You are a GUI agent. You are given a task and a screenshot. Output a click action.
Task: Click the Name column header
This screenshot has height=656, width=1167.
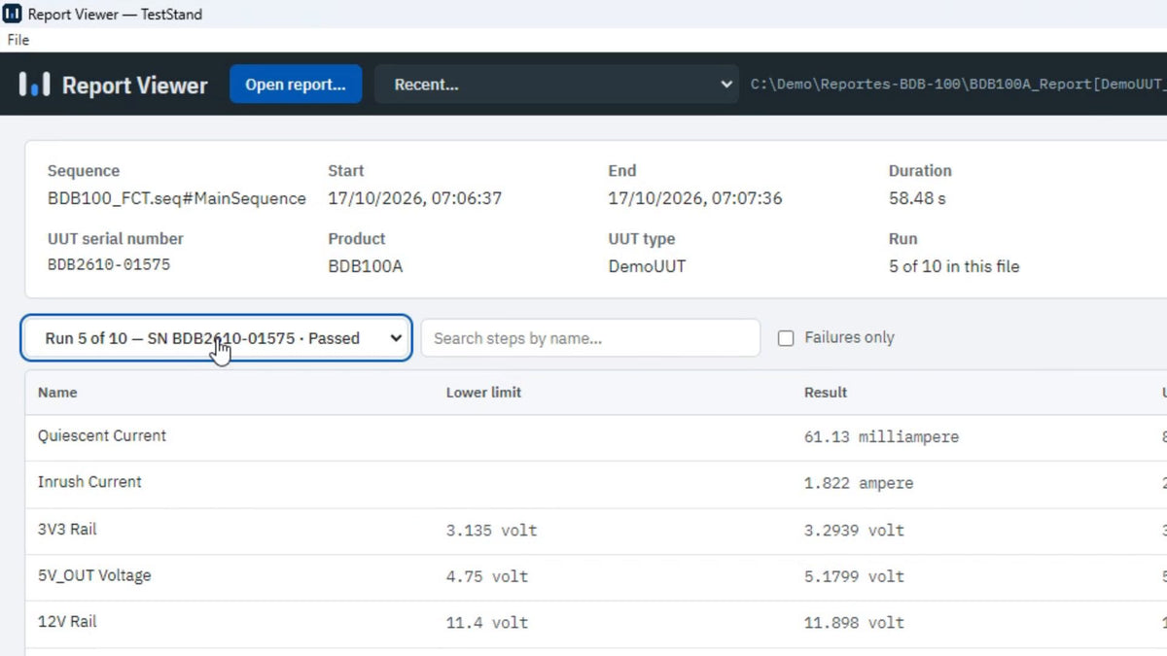(x=57, y=393)
